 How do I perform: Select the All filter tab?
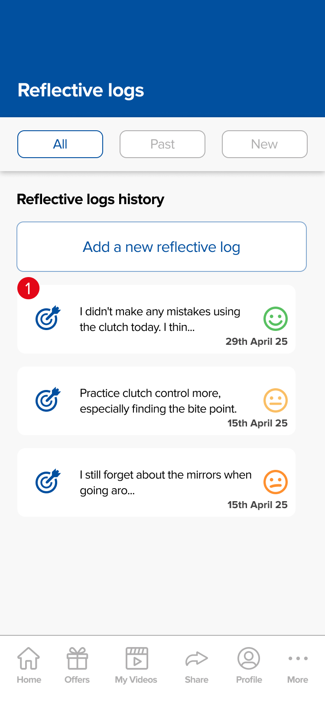(x=60, y=144)
